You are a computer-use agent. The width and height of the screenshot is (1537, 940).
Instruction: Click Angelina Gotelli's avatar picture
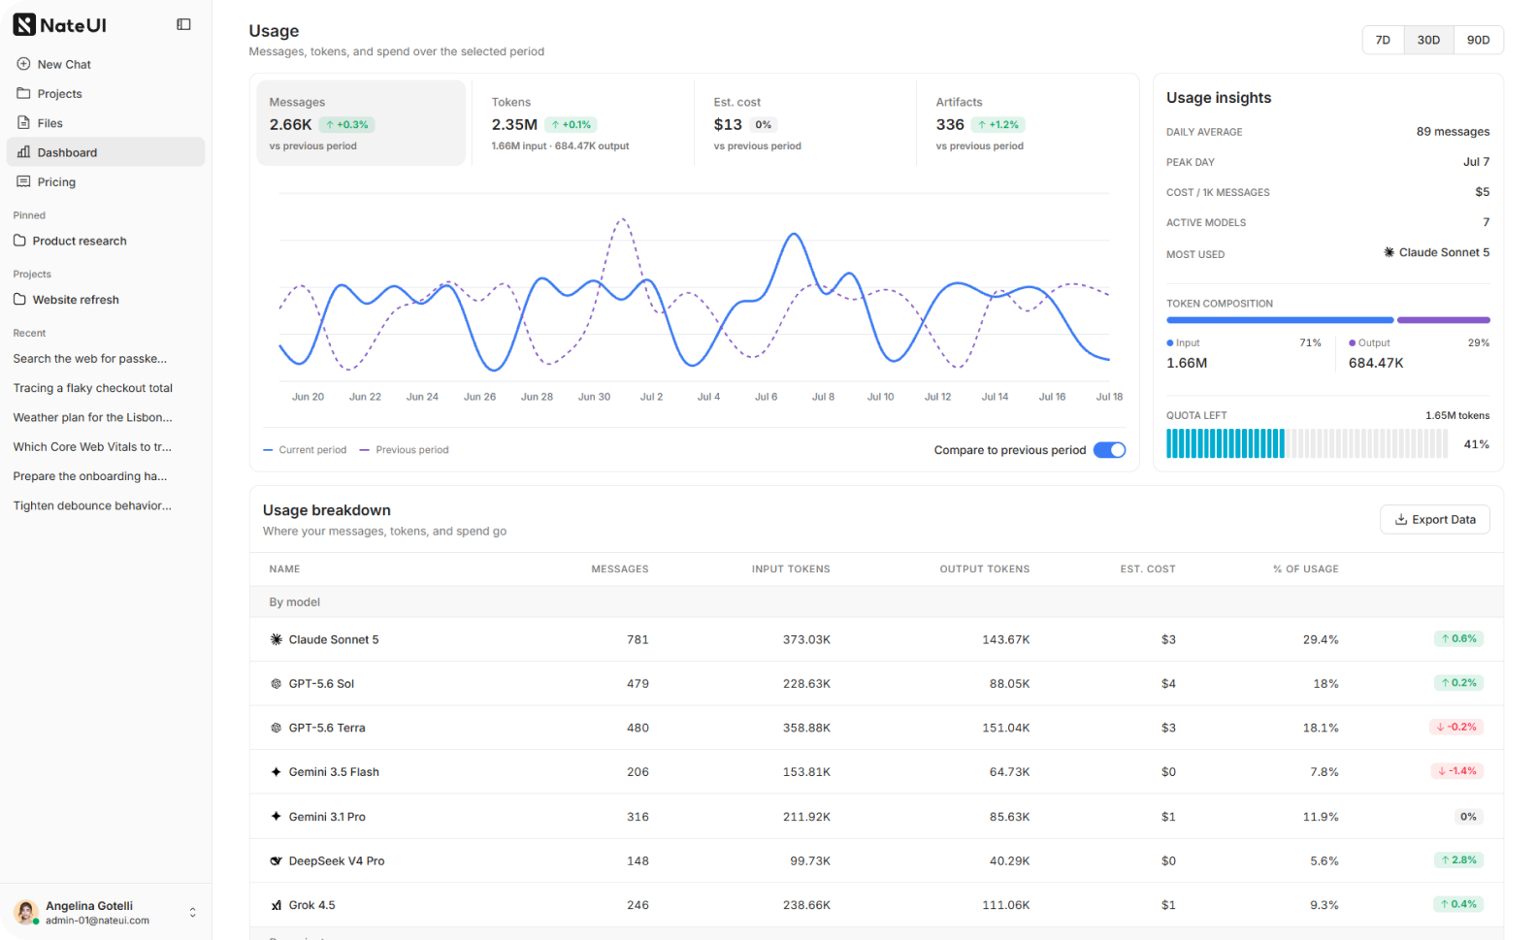[x=25, y=912]
